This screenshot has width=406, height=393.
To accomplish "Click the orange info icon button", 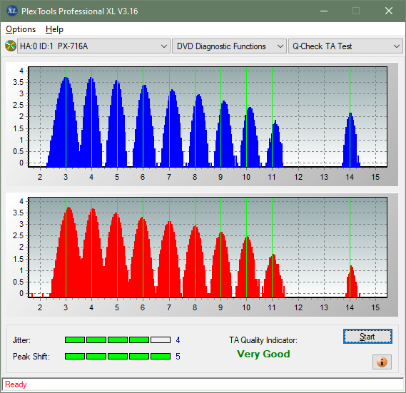I will 382,362.
